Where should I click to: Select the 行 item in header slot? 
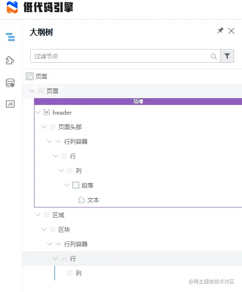coord(73,156)
